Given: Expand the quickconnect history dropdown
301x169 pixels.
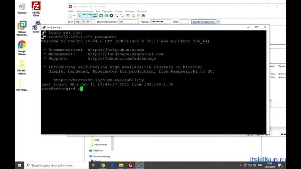Looking at the screenshot, I should (218, 22).
